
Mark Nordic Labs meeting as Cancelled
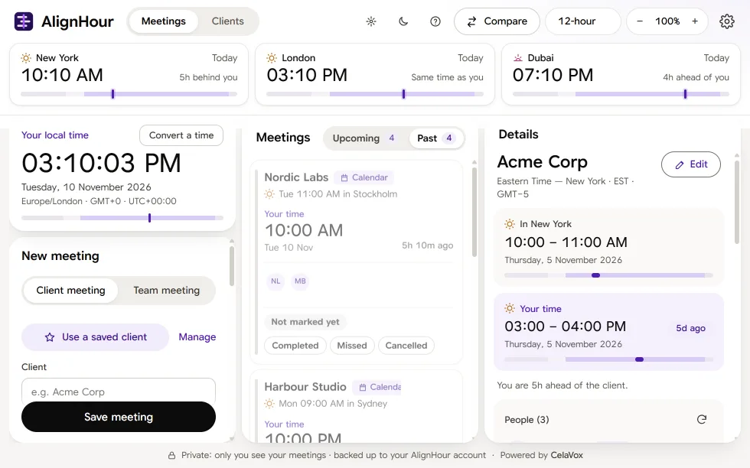click(x=406, y=345)
